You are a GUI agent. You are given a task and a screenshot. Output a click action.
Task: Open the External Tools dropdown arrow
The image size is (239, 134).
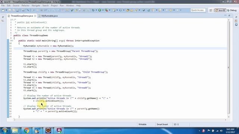pyautogui.click(x=109, y=10)
